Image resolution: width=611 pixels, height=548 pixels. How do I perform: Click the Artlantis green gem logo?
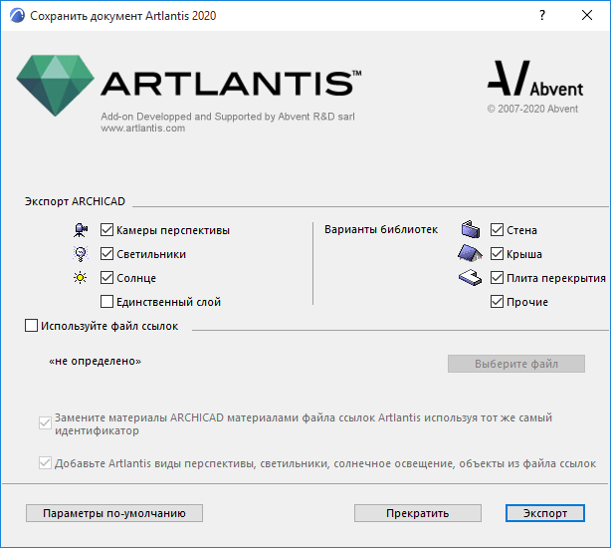[56, 85]
